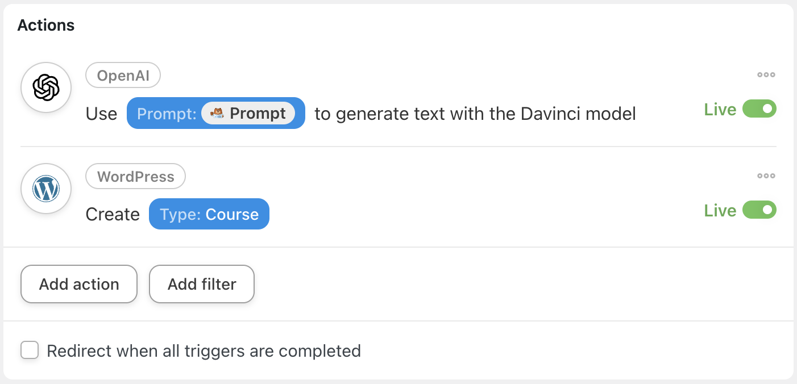Select the inner gray Prompt token
Screen dimensions: 797x384
[248, 113]
